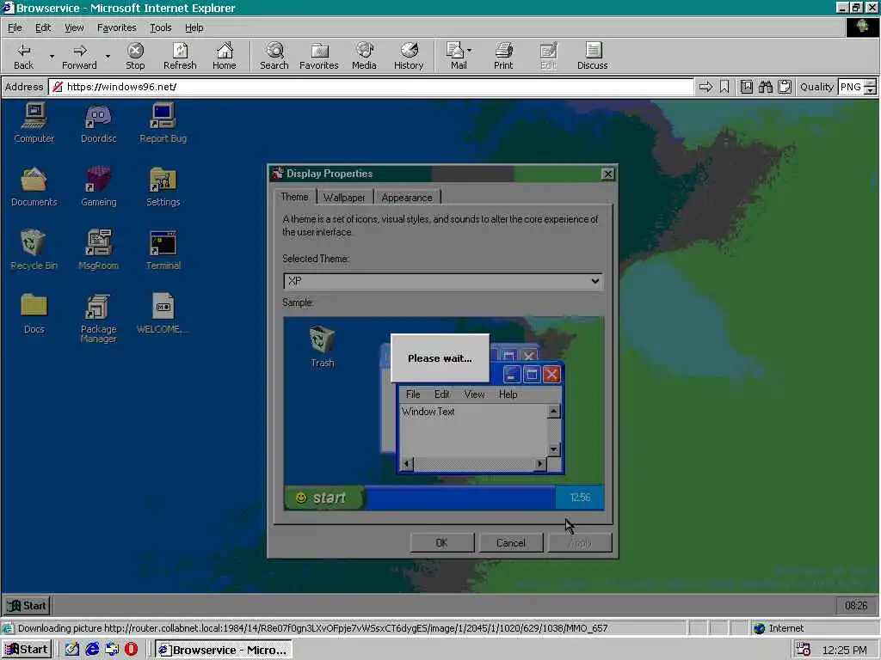Image resolution: width=881 pixels, height=660 pixels.
Task: Go to Home via toolbar icon
Action: pyautogui.click(x=225, y=56)
